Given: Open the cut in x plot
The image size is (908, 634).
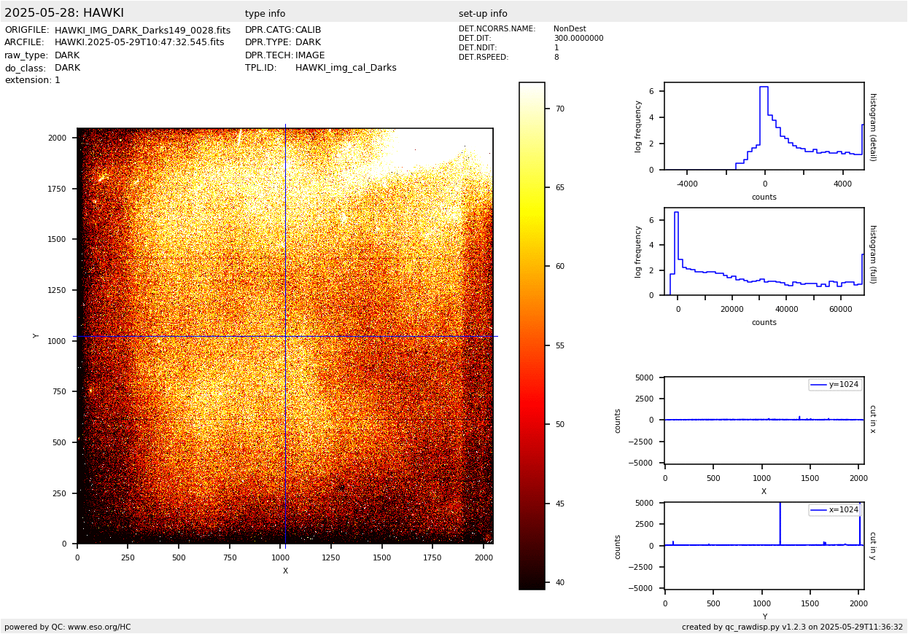Looking at the screenshot, I should (764, 420).
